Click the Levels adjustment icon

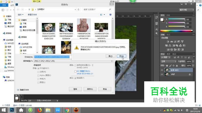click(x=172, y=42)
